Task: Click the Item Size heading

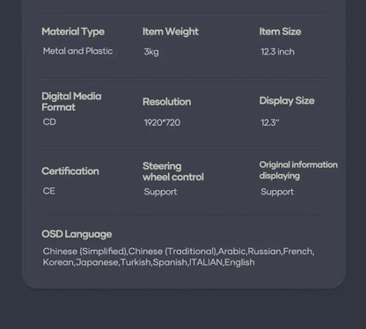Action: tap(280, 32)
